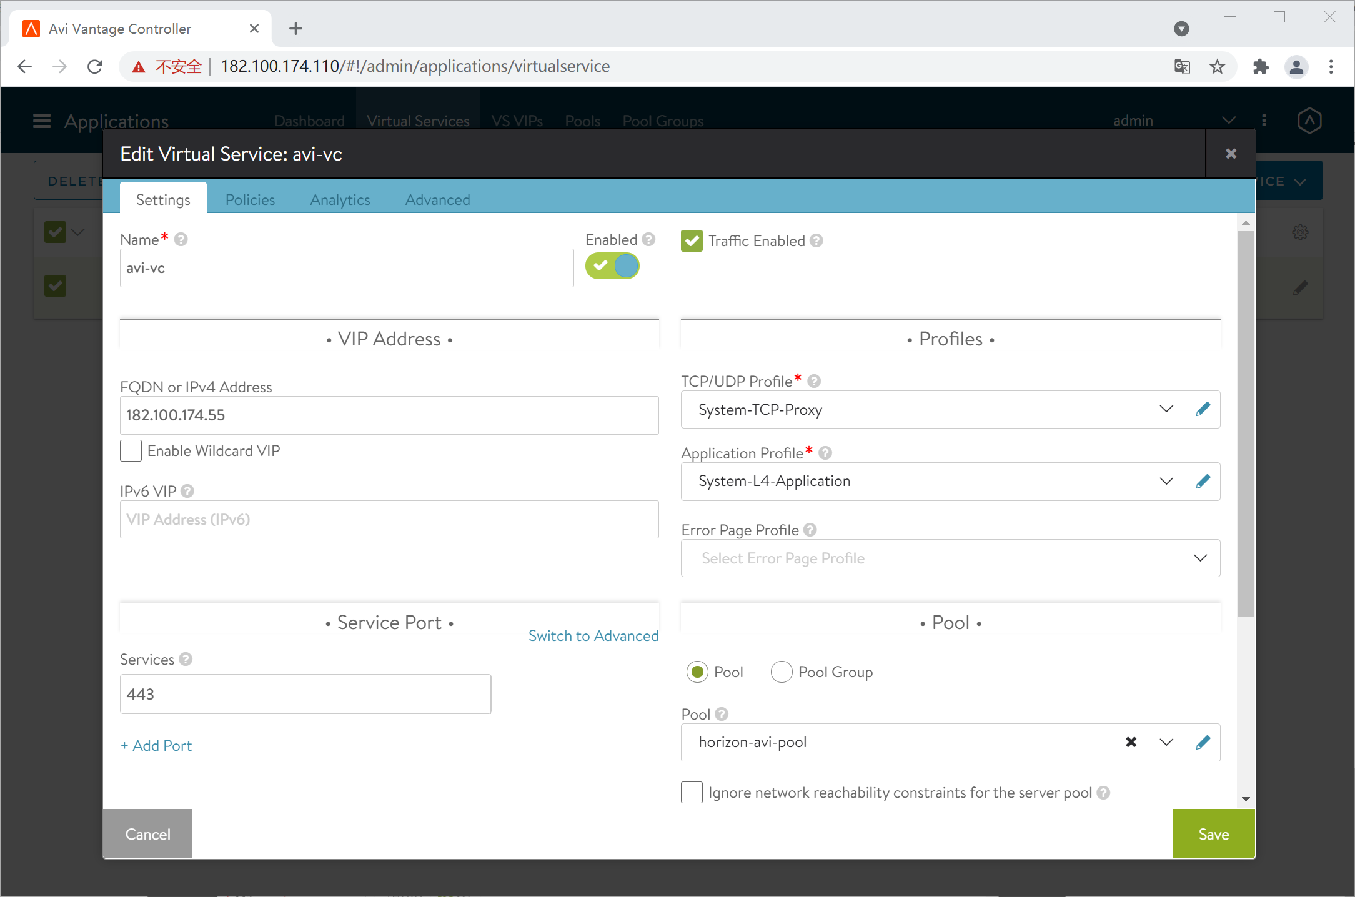Edit the Application Profile with pencil icon
The image size is (1355, 897).
click(1203, 481)
